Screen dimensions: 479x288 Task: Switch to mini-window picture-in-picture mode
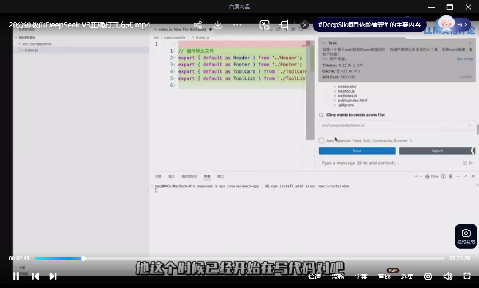(x=264, y=25)
